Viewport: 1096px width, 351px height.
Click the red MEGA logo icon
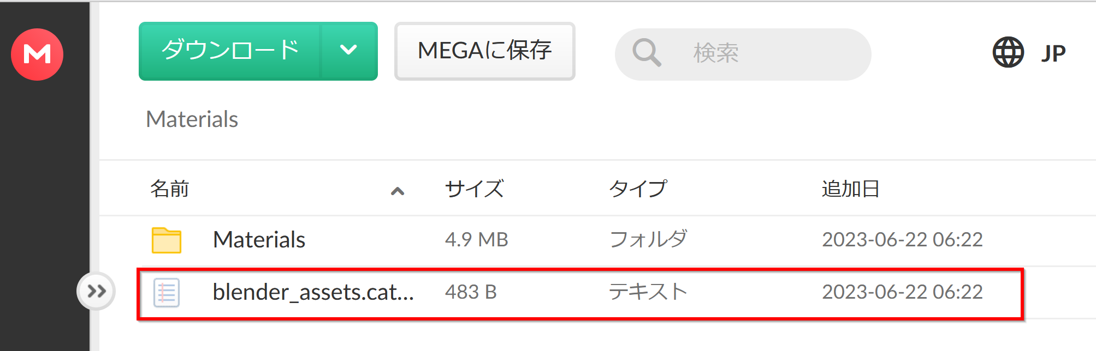[x=37, y=54]
